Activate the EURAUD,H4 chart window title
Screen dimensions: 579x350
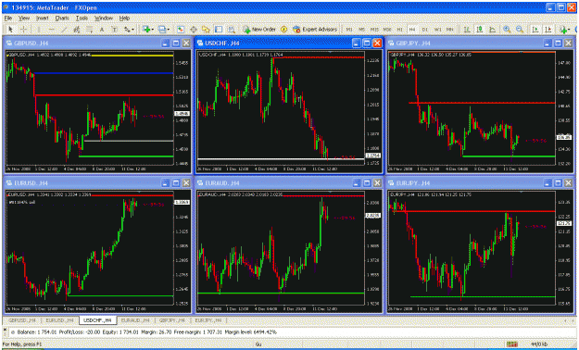(x=221, y=183)
